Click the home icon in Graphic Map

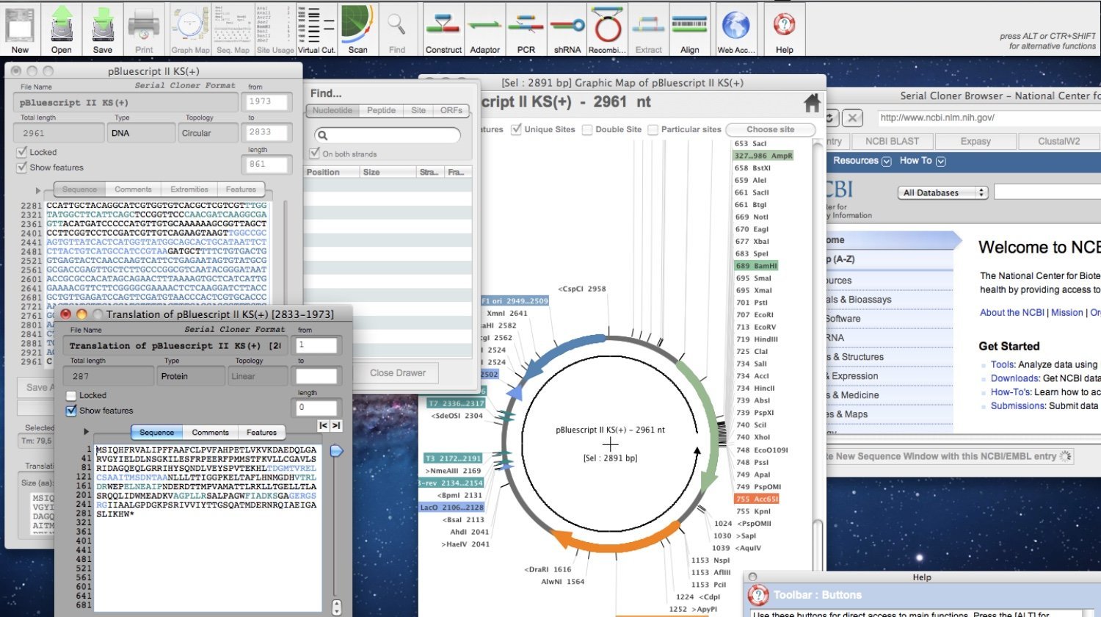[812, 104]
